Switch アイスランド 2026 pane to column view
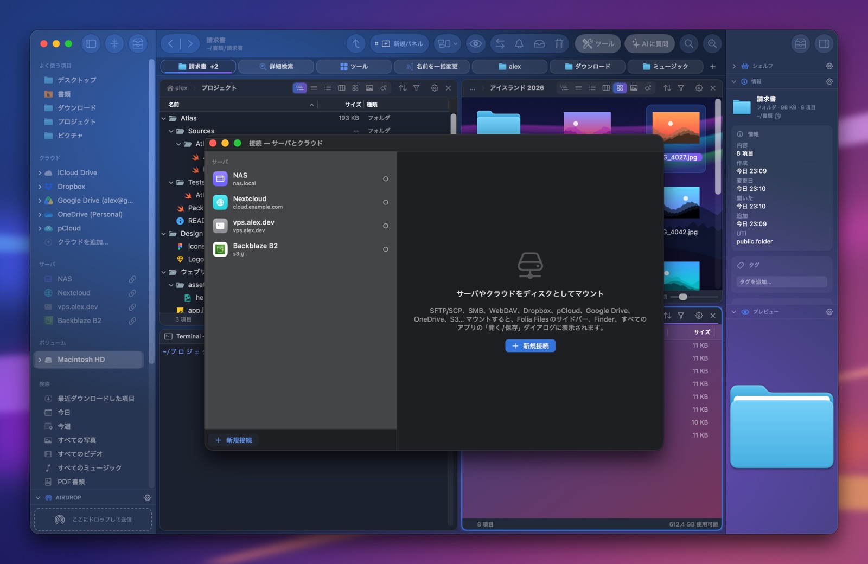The height and width of the screenshot is (564, 868). tap(606, 88)
